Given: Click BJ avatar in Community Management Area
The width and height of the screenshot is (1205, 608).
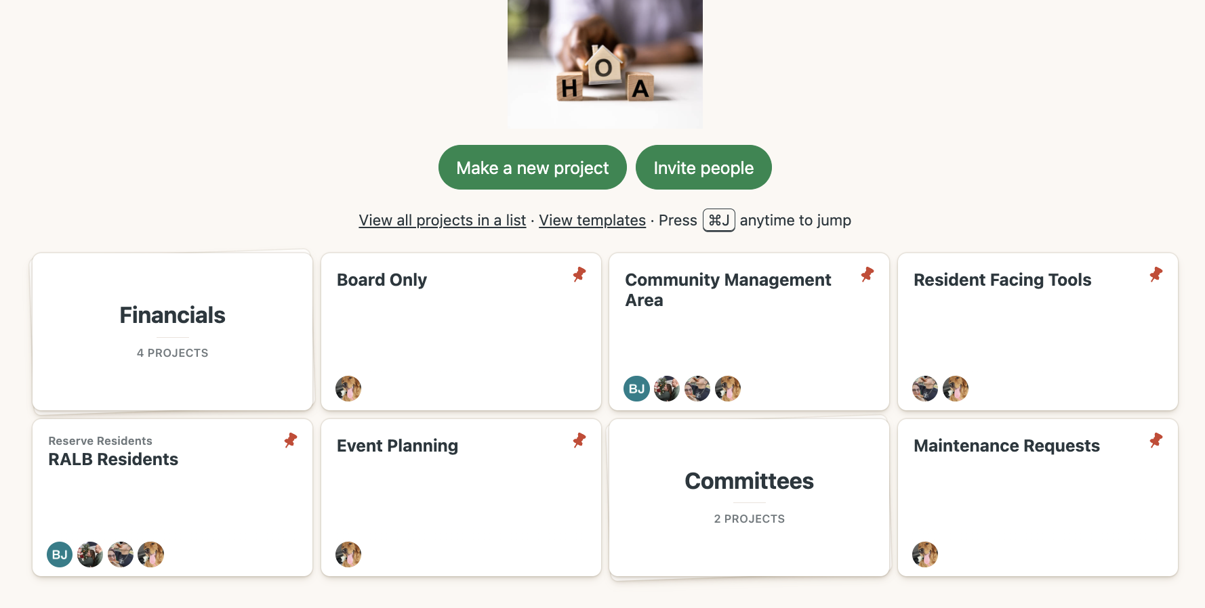Looking at the screenshot, I should pos(636,389).
